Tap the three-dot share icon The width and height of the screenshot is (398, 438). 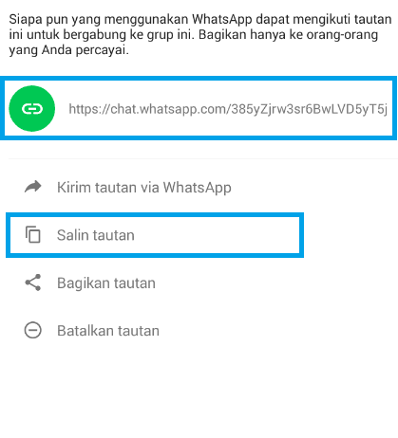(33, 283)
